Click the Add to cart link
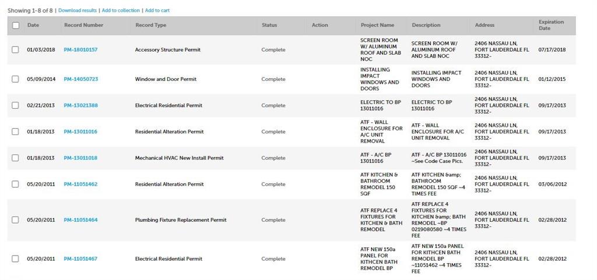Screen dimensions: 597x280 pos(157,10)
